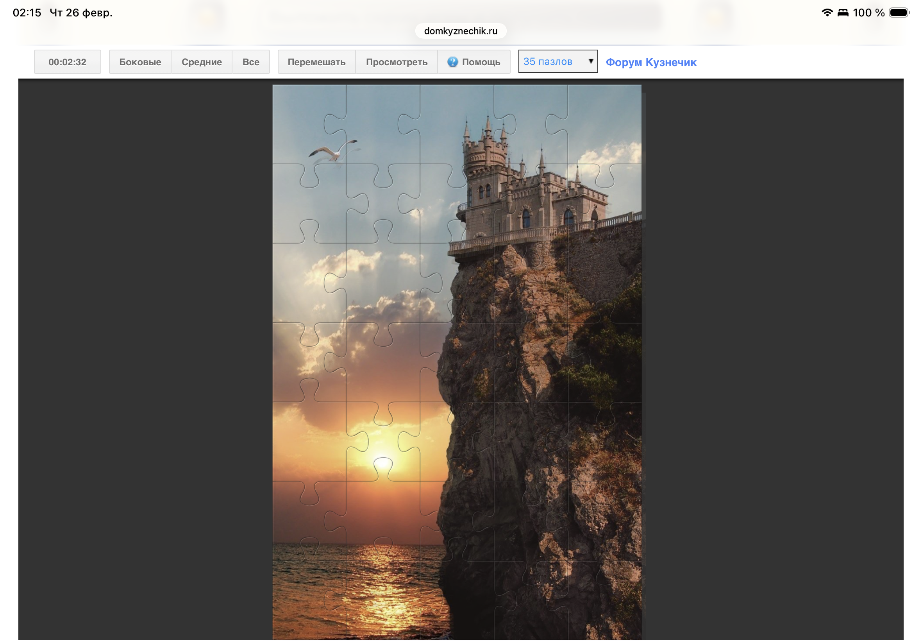
Task: Show all pieces with Все
Action: click(x=250, y=62)
